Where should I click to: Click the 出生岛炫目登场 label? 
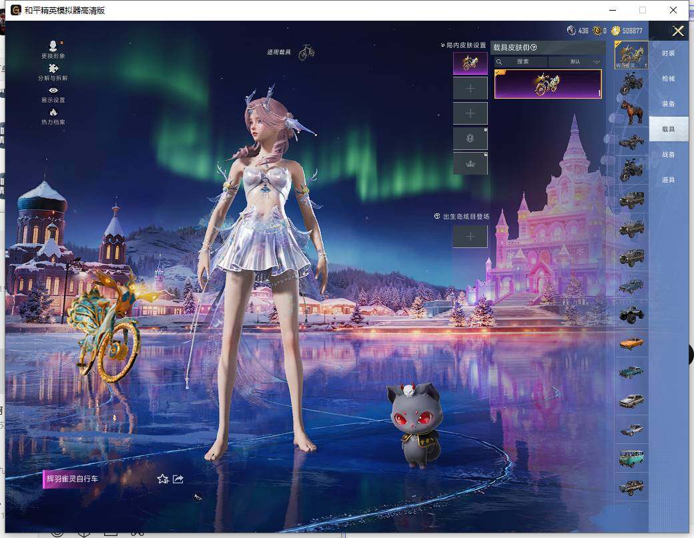pos(466,217)
